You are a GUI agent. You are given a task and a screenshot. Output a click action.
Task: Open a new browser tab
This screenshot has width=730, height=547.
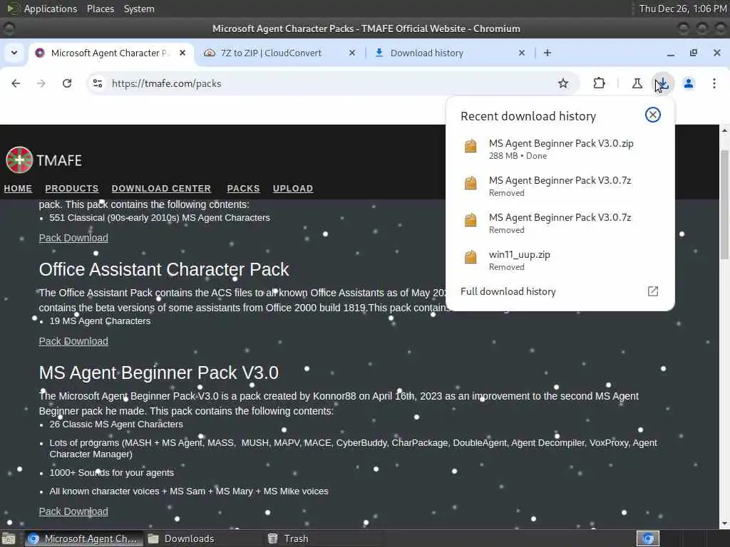pos(547,53)
